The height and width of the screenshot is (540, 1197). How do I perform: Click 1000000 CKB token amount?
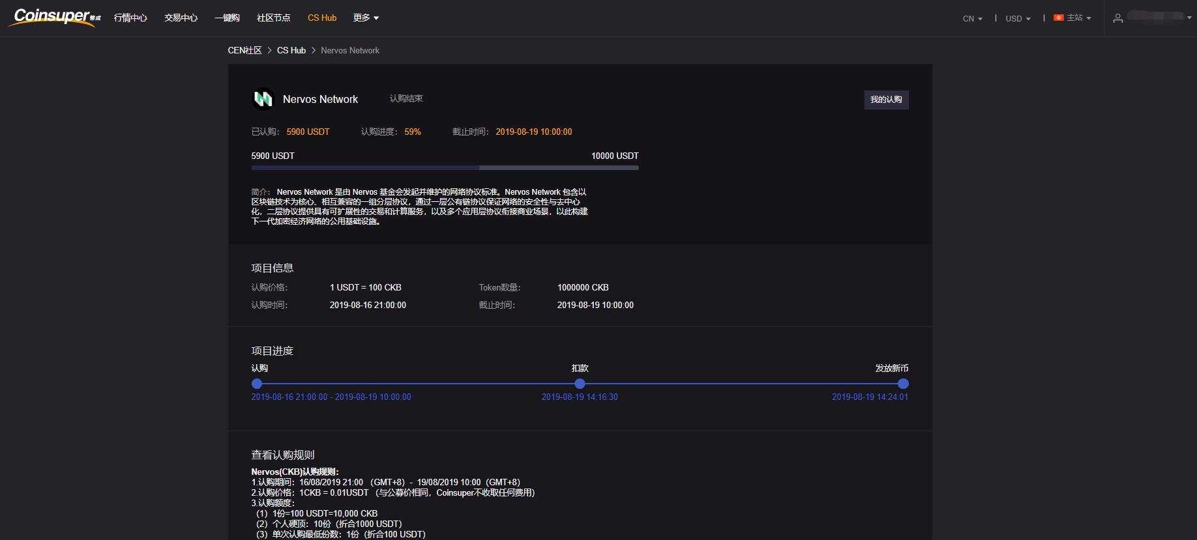pyautogui.click(x=583, y=287)
